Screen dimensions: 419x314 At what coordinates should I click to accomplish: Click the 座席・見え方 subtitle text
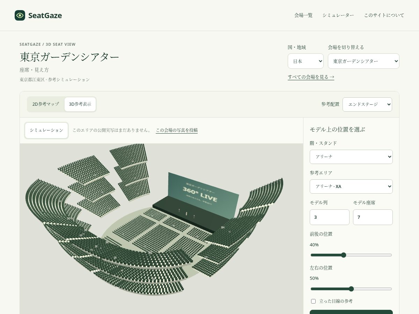[x=34, y=70]
